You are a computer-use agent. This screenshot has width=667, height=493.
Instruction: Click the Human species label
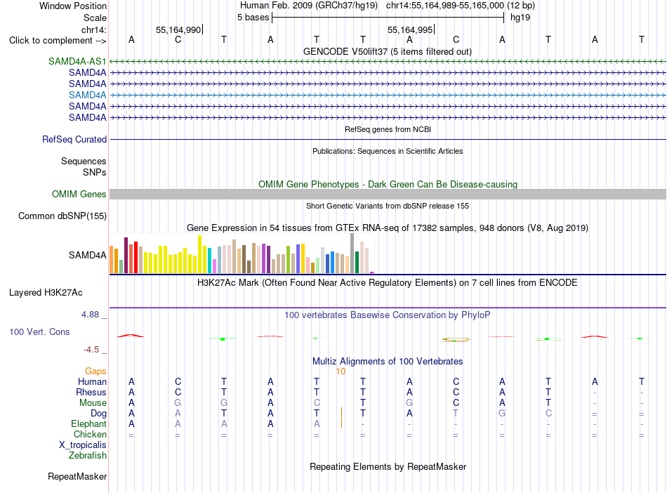coord(92,381)
